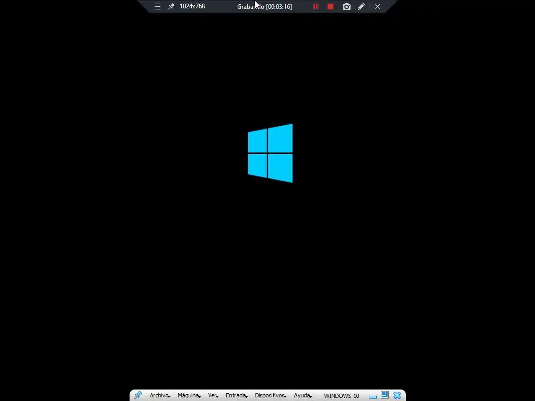Click the 1024x768 resolution label

pos(192,6)
